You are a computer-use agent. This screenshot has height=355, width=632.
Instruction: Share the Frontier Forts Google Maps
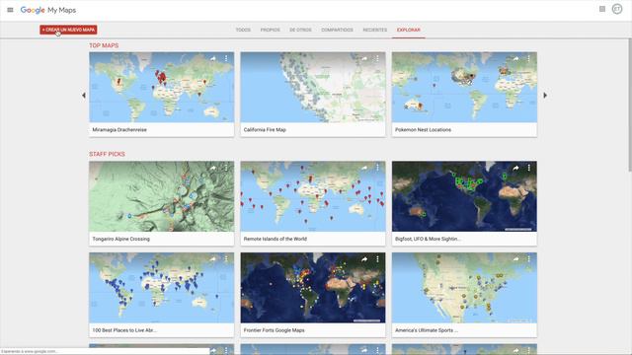tap(364, 259)
